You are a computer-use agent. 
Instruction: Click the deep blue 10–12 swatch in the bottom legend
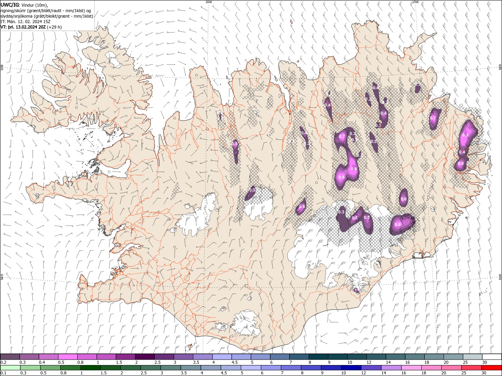tap(351, 368)
